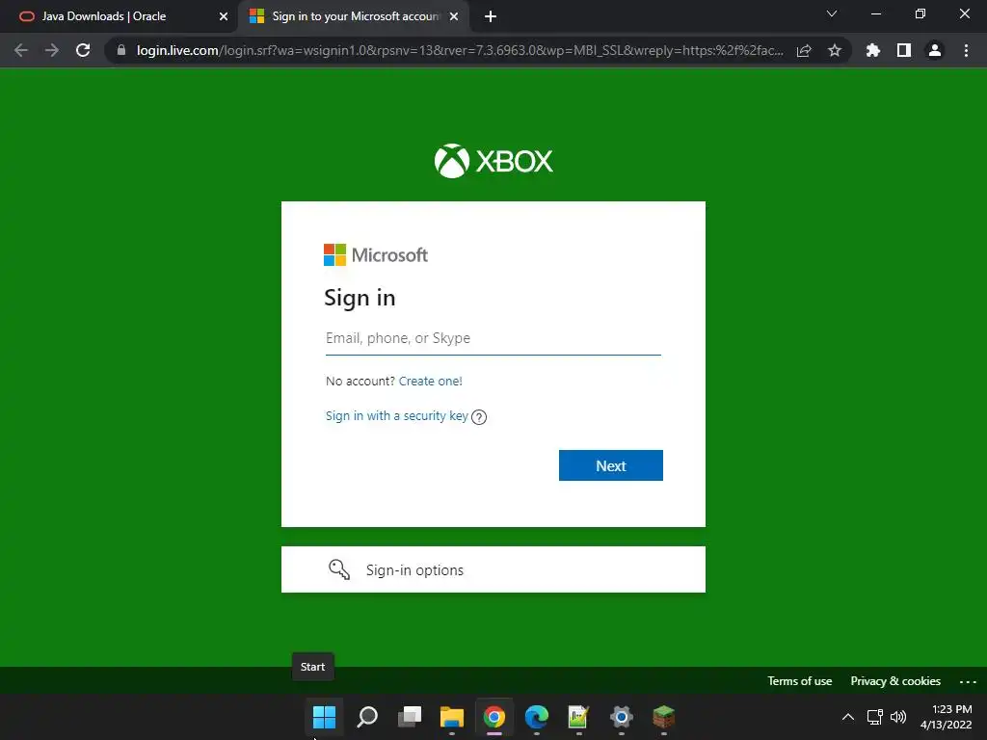The image size is (987, 740).
Task: Open Terms of use link
Action: tap(799, 681)
